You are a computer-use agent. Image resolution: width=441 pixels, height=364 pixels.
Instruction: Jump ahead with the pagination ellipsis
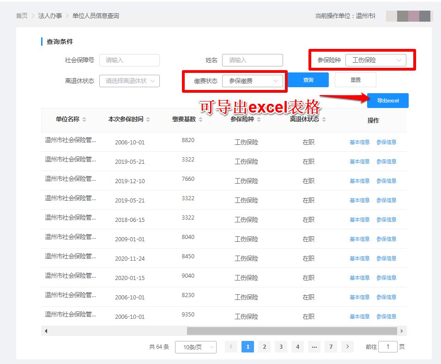point(314,347)
